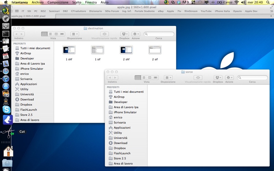Select list view in sorce window
The width and height of the screenshot is (274, 171).
click(x=144, y=78)
